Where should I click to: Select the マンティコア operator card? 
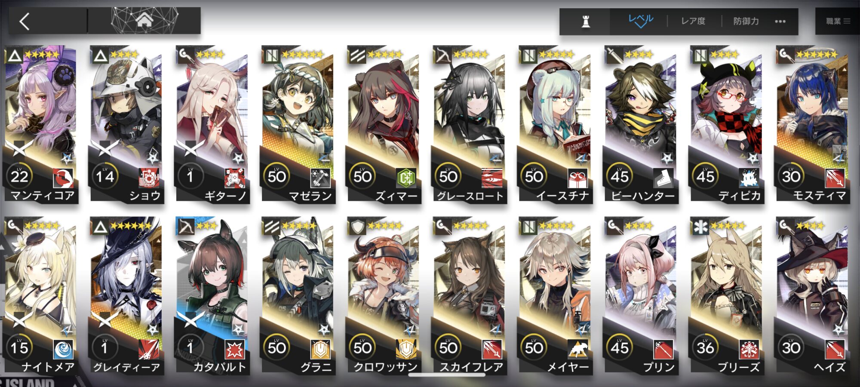41,124
